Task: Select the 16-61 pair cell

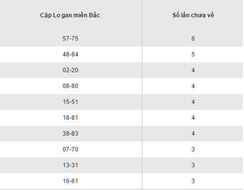Action: [70, 181]
